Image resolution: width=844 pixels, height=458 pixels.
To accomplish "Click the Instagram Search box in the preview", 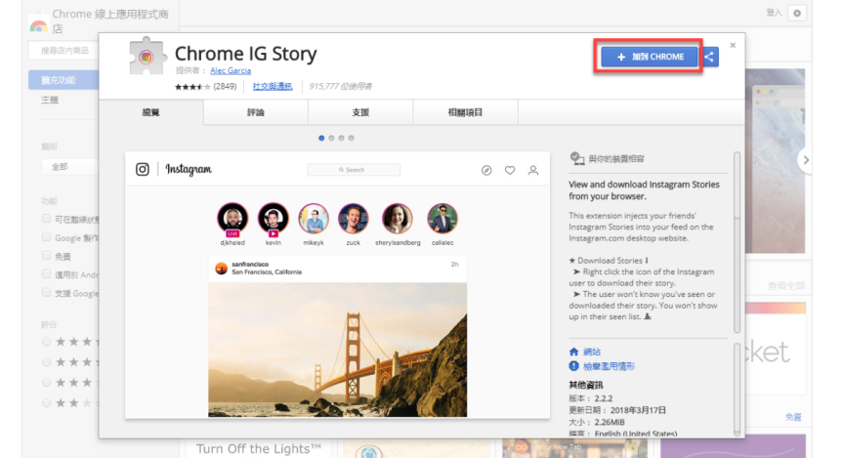I will 354,170.
